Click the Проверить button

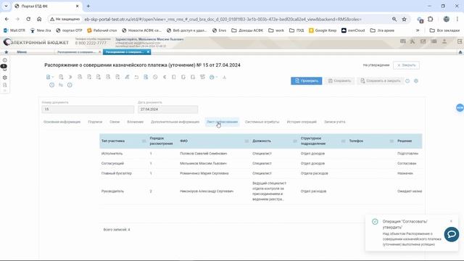pyautogui.click(x=306, y=80)
